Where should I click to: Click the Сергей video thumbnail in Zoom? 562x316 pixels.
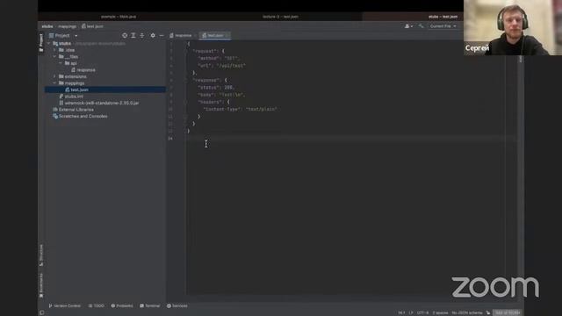click(513, 27)
